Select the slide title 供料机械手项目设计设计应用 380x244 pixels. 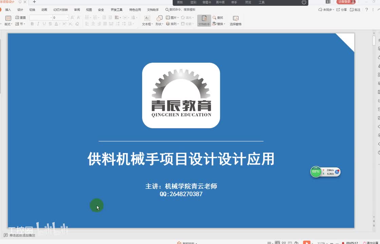pyautogui.click(x=181, y=159)
